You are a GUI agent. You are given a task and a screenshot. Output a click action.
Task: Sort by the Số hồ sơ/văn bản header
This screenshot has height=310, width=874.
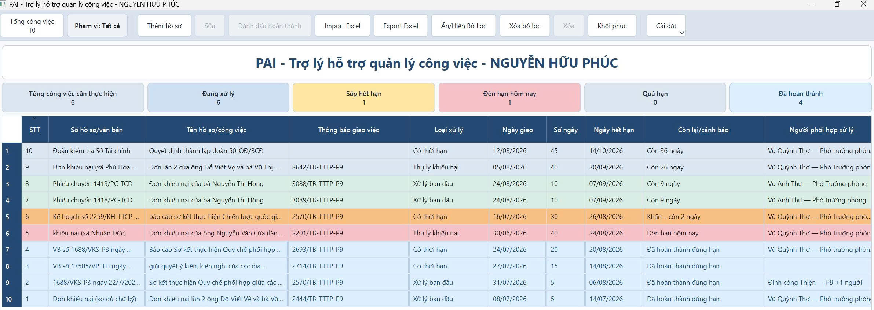point(97,130)
